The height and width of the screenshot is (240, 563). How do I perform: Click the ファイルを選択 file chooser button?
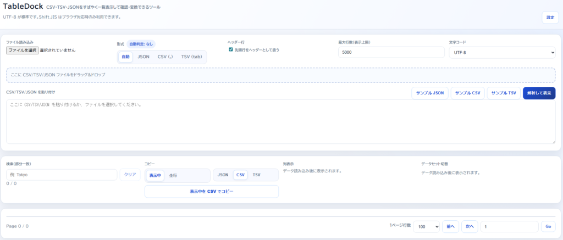23,50
